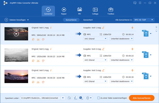Cut test-2.mpg with scissors icon
The image size is (159, 103).
pyautogui.click(x=38, y=61)
